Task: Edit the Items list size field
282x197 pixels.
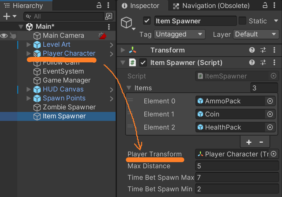Action: pos(264,88)
